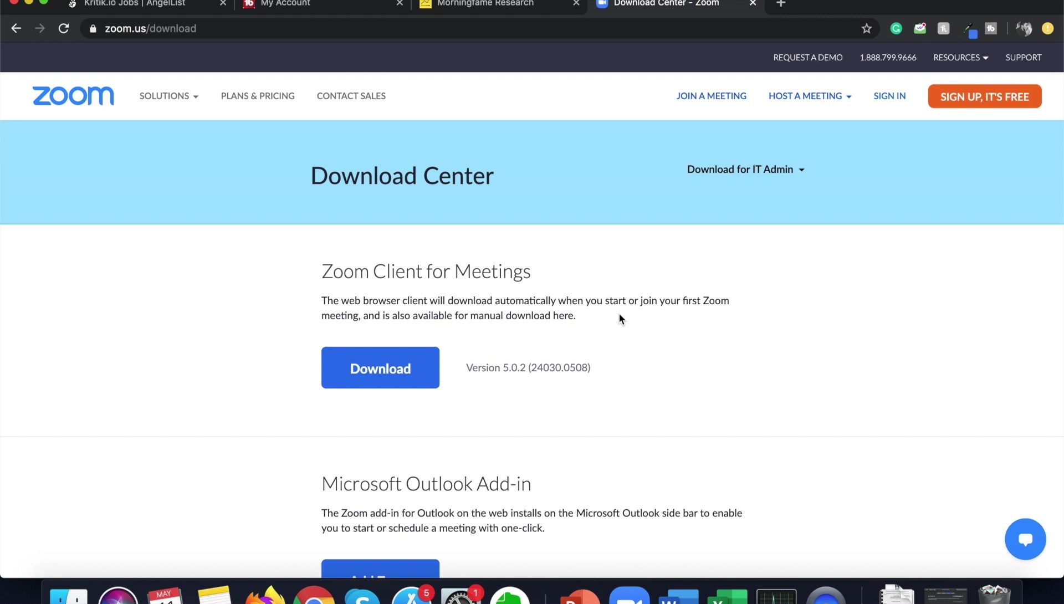
Task: Open the Grammarly extension
Action: click(896, 28)
